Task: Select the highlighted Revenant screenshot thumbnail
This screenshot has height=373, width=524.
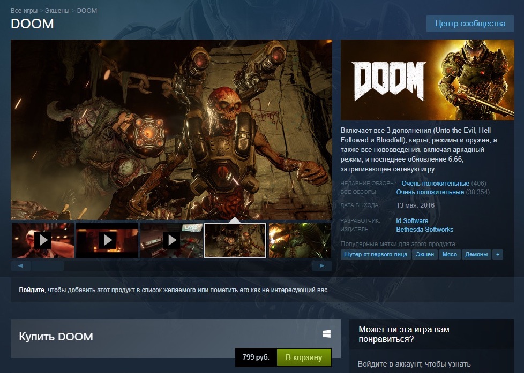Action: point(235,240)
